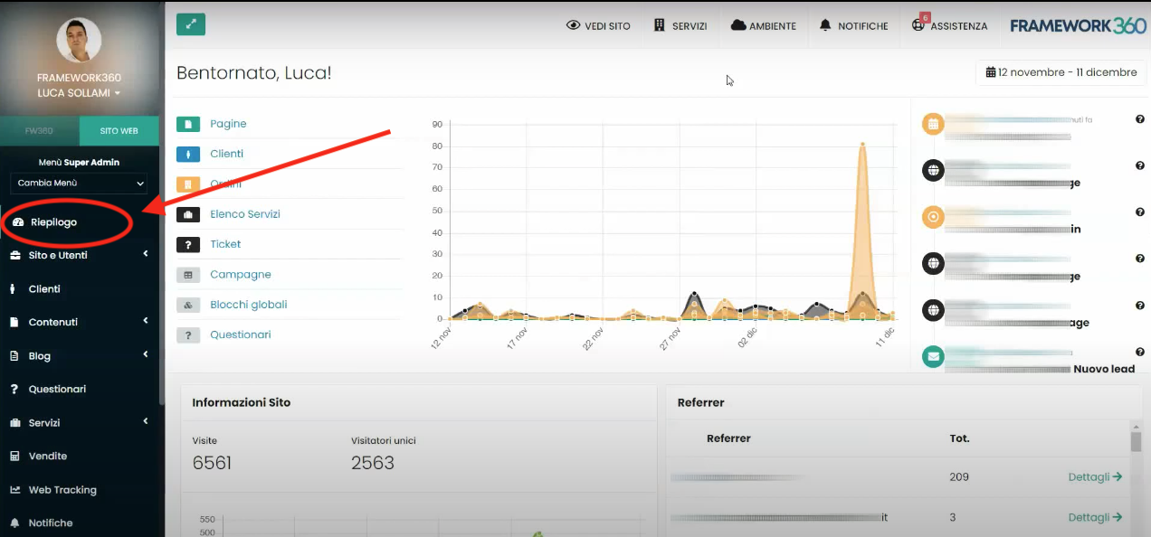The image size is (1151, 537).
Task: Click the green envelope Nuovo lead icon
Action: pyautogui.click(x=933, y=357)
